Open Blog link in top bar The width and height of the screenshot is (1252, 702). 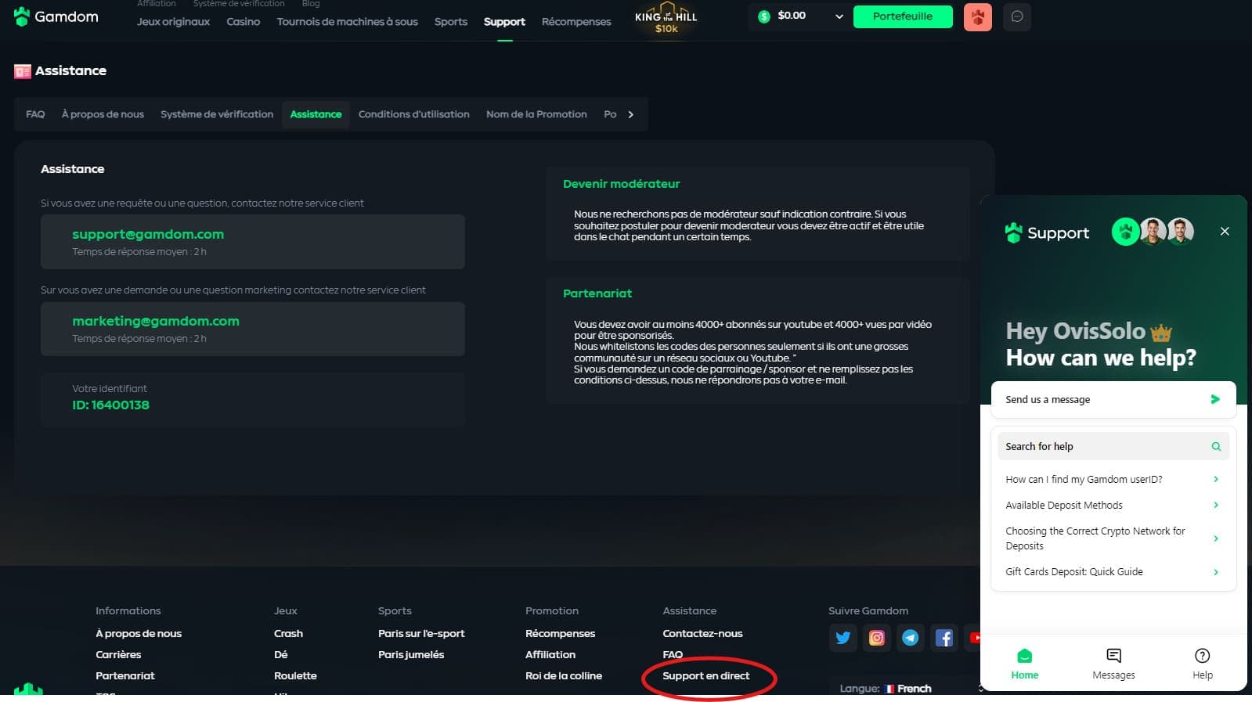pos(311,3)
